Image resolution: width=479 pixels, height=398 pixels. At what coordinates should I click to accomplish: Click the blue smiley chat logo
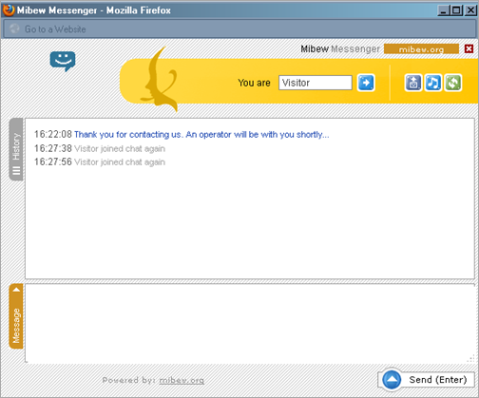coord(63,61)
